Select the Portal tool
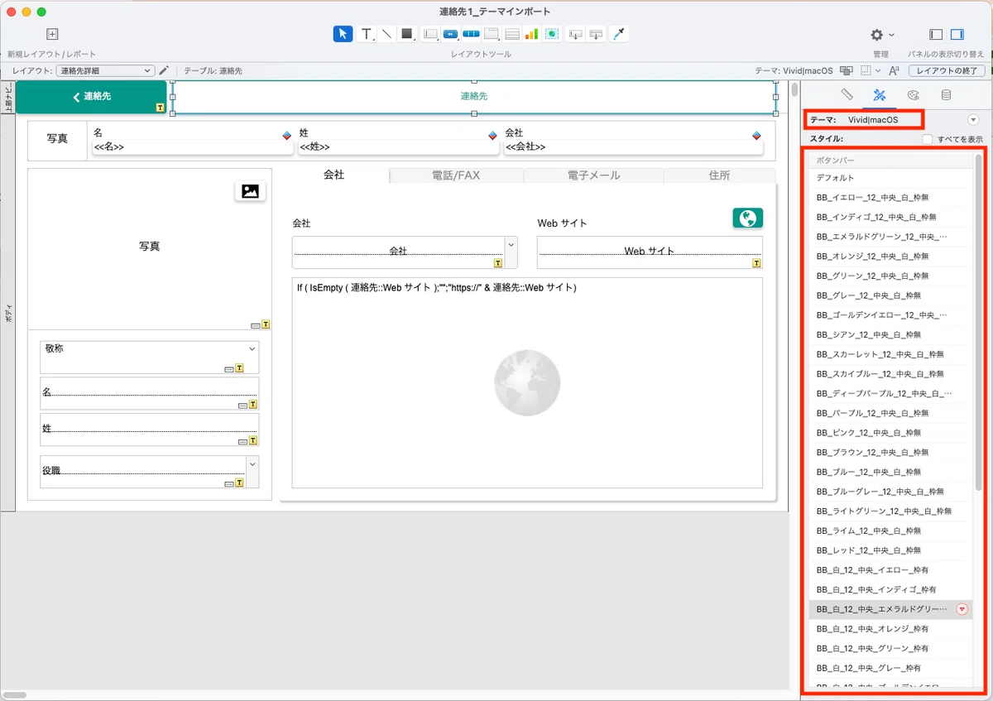 511,34
